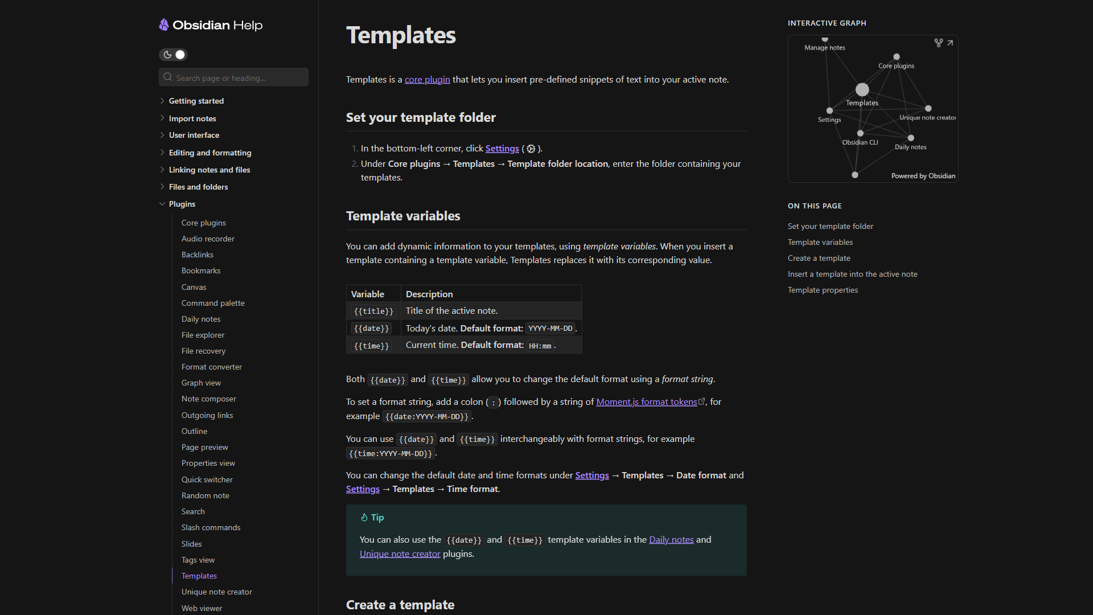The width and height of the screenshot is (1093, 615).
Task: Select the active Templates sidebar item
Action: (199, 576)
